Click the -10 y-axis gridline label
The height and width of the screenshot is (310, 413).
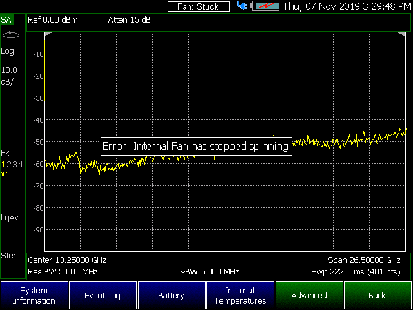[39, 54]
